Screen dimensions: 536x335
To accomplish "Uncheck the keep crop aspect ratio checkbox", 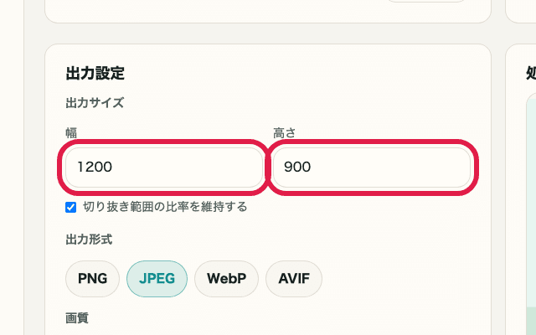I will click(x=71, y=207).
